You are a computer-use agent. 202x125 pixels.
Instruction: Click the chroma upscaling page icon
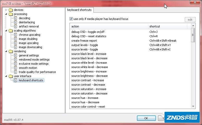pyautogui.click(x=15, y=35)
